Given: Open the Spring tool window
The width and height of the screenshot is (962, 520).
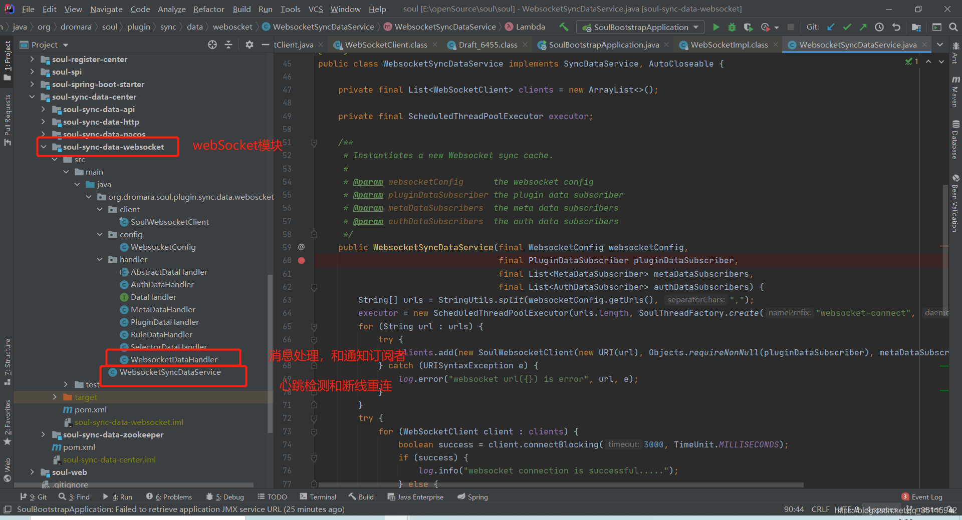Looking at the screenshot, I should coord(472,497).
